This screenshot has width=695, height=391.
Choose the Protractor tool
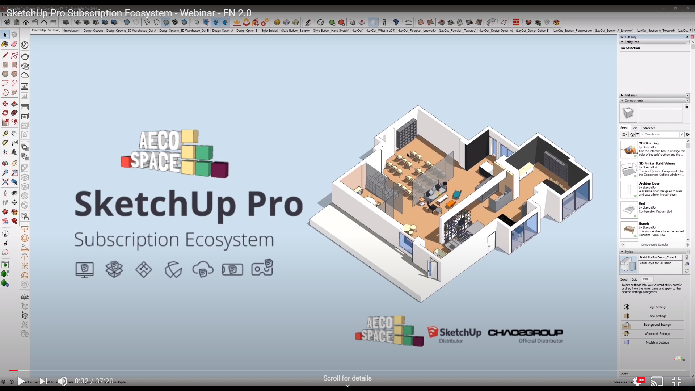tap(5, 143)
